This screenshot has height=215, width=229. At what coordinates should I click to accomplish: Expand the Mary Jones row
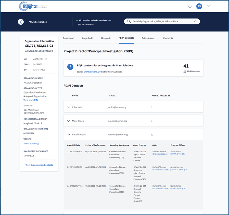pyautogui.click(x=68, y=121)
